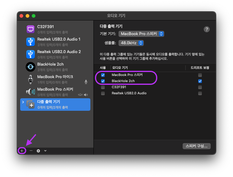This screenshot has width=233, height=177.
Task: Zoom the window with green button
Action: click(x=34, y=16)
